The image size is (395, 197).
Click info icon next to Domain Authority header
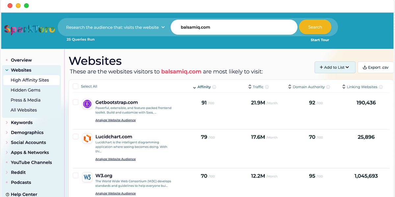pyautogui.click(x=328, y=87)
